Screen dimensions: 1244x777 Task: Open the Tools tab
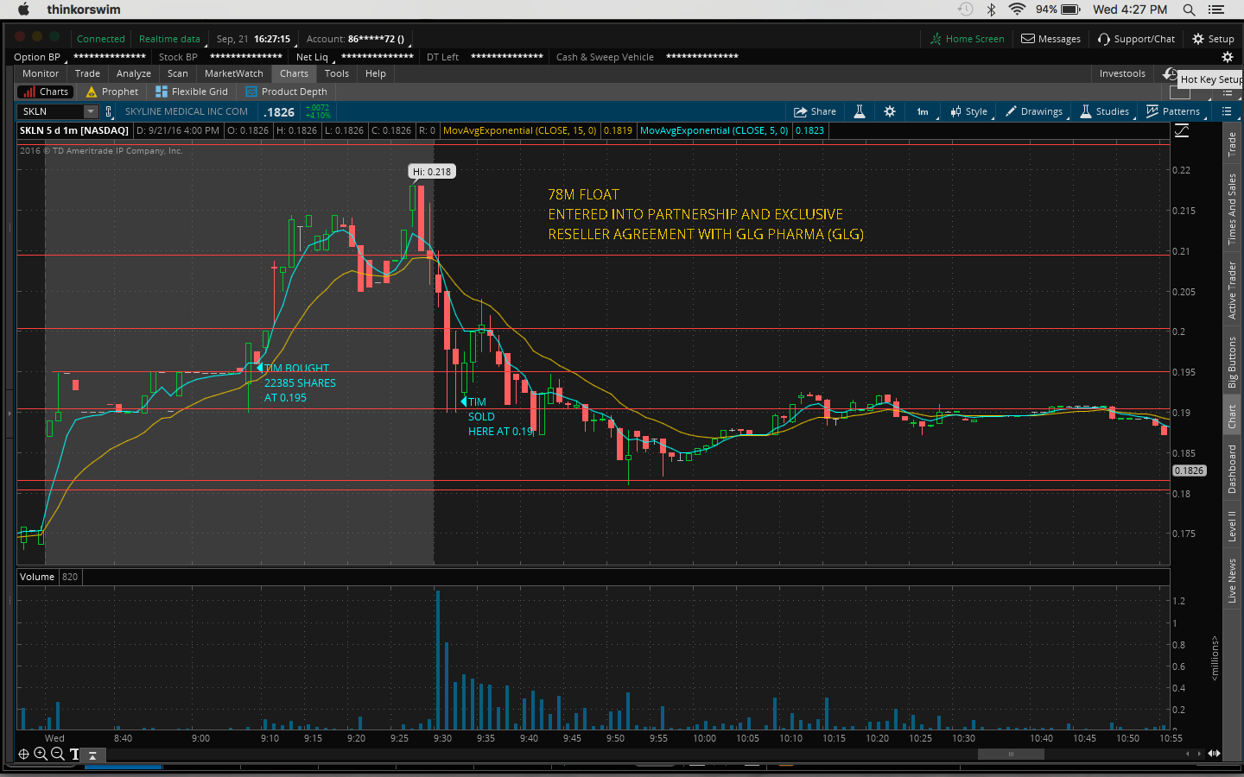[337, 73]
